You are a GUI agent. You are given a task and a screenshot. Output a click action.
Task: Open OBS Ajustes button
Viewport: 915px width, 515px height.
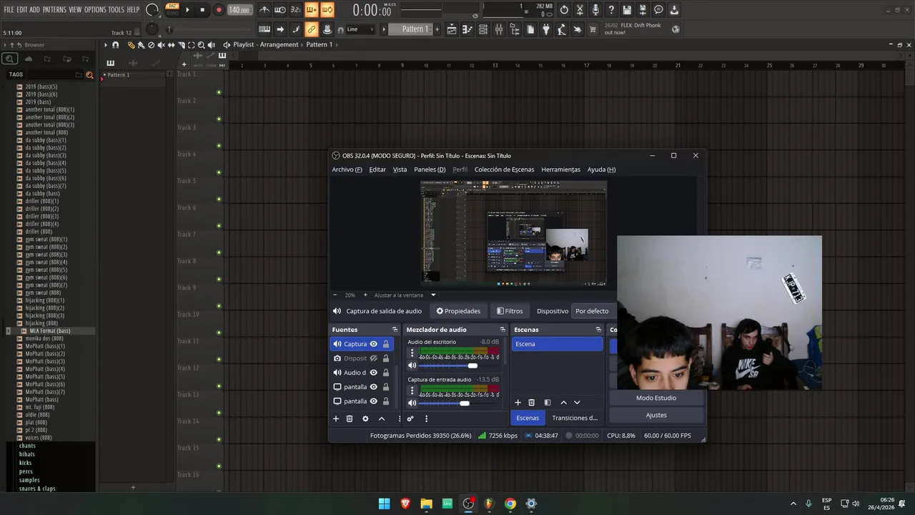coord(656,415)
